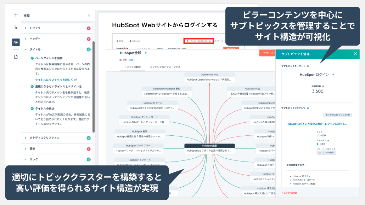Select the Operations Hub subtopic node

(x=209, y=77)
